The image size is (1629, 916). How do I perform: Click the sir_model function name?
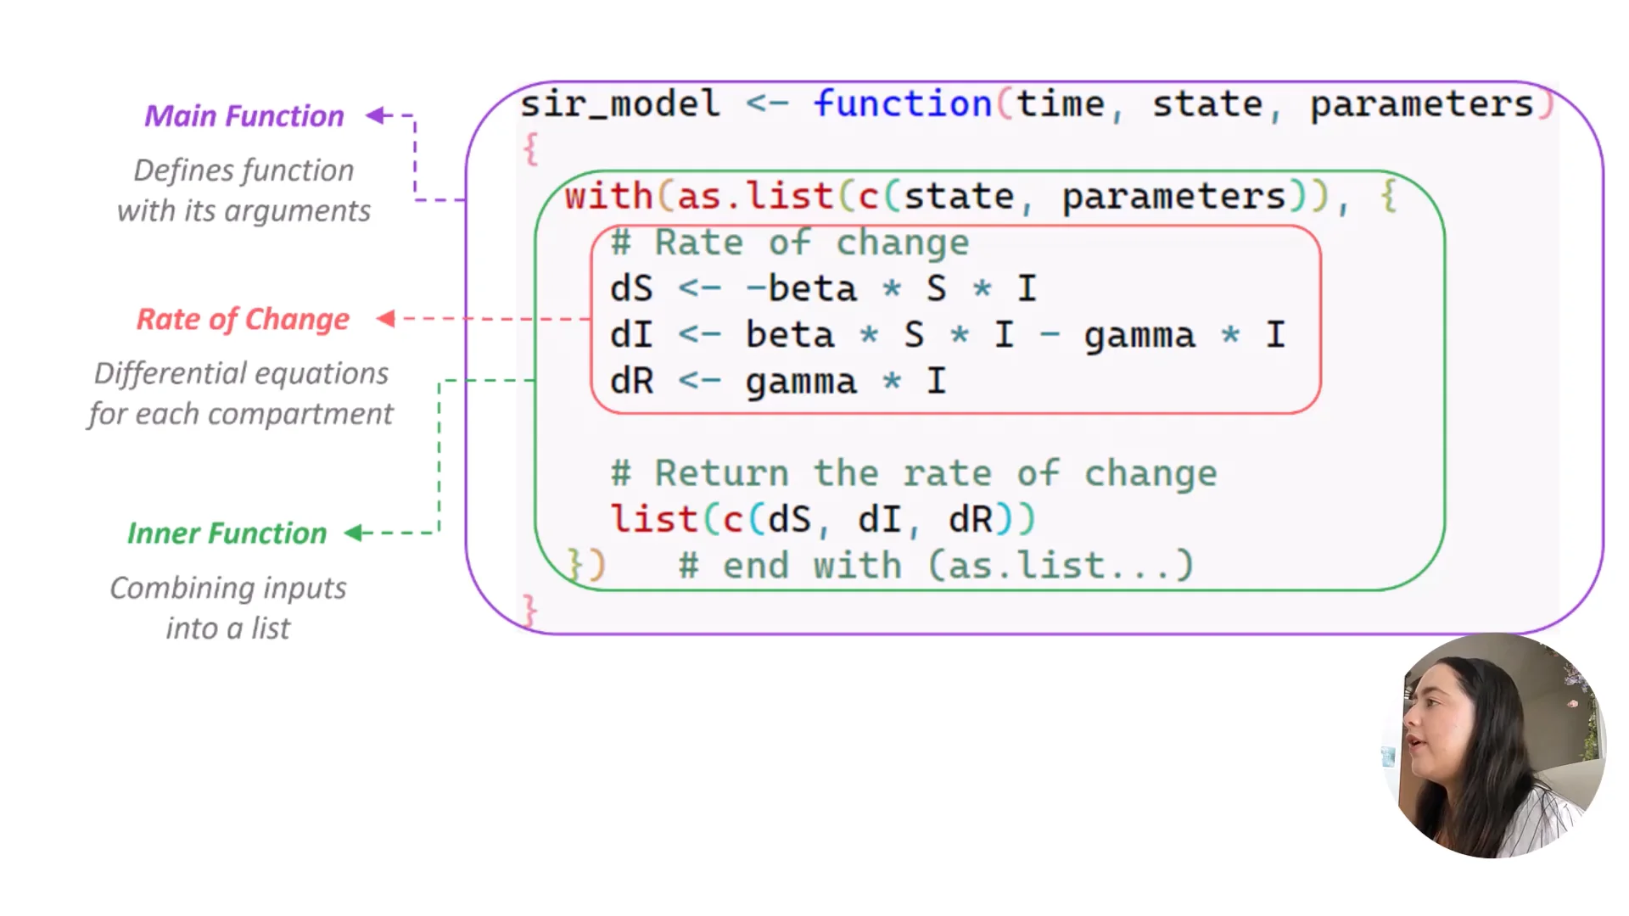click(619, 103)
